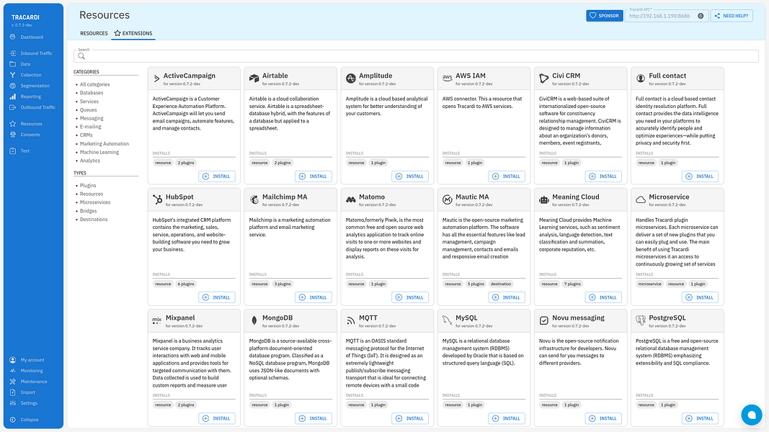Filter by E-mailing category
Image resolution: width=769 pixels, height=432 pixels.
90,127
